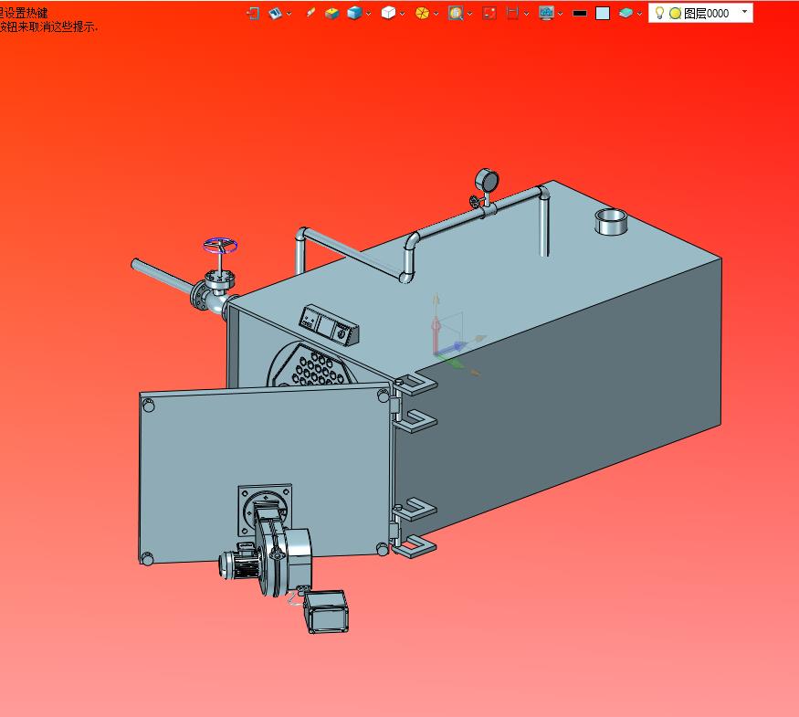Image resolution: width=799 pixels, height=717 pixels.
Task: Click the light blue fill color swatch
Action: tap(603, 14)
